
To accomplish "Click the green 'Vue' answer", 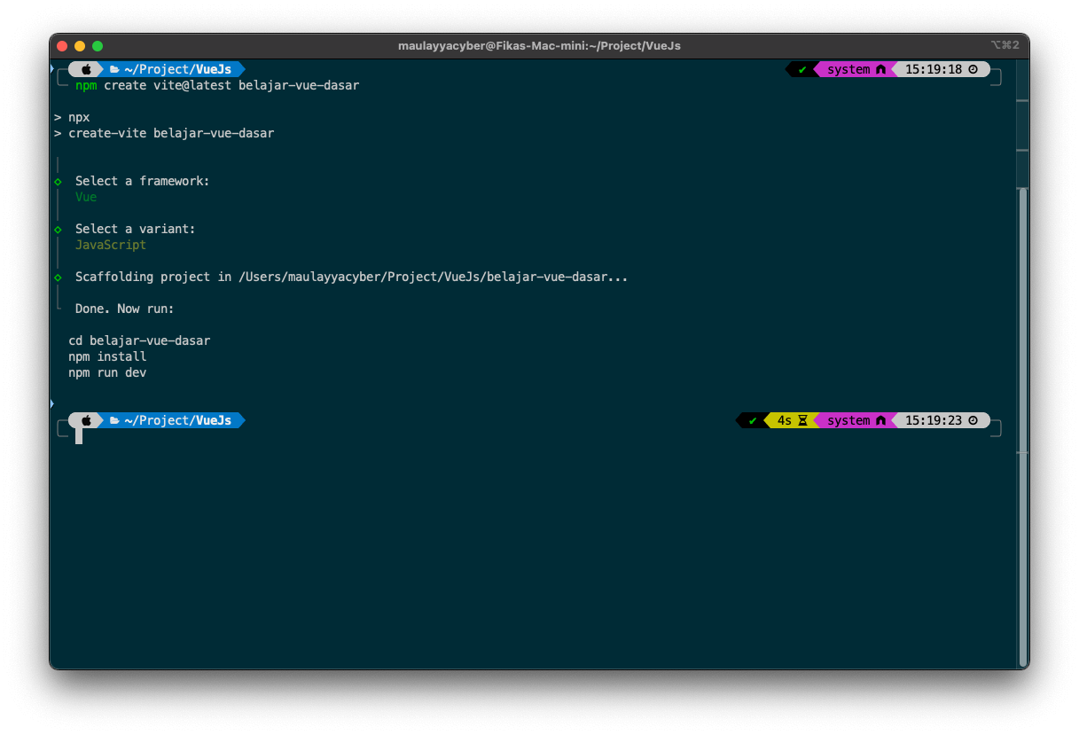I will pos(86,197).
